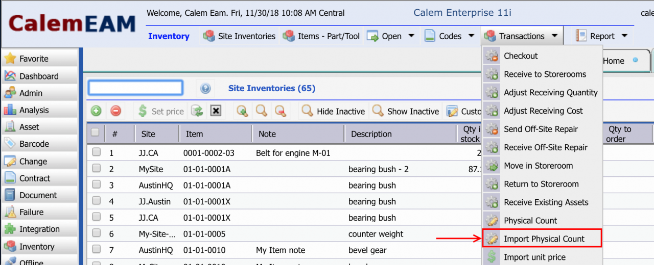This screenshot has height=265, width=654.
Task: Select Send Off-Site Repair entry
Action: click(x=542, y=129)
